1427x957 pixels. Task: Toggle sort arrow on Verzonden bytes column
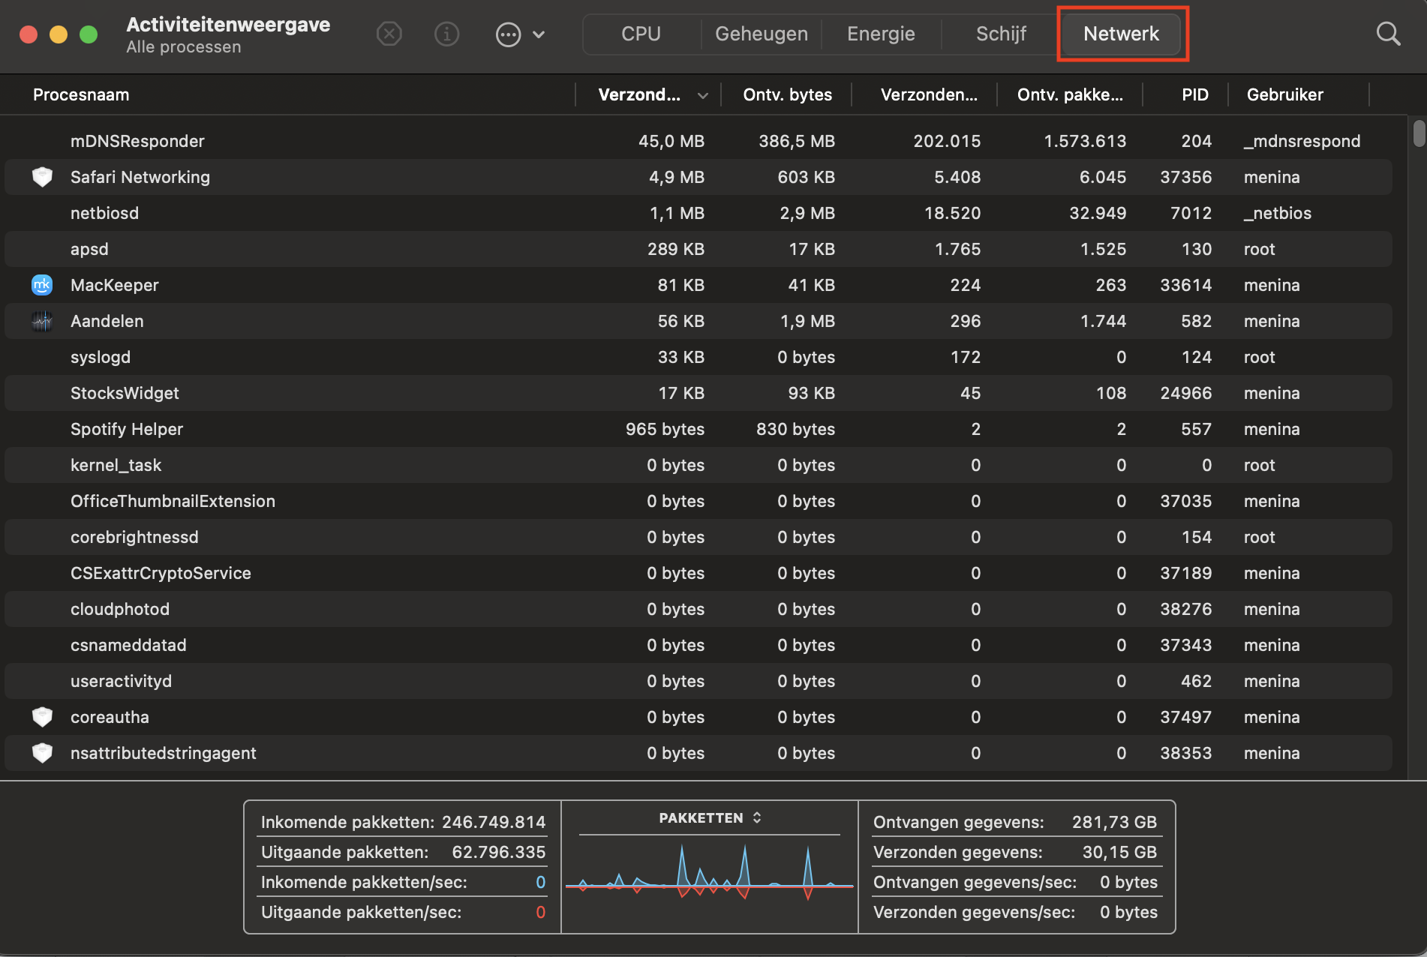point(702,95)
